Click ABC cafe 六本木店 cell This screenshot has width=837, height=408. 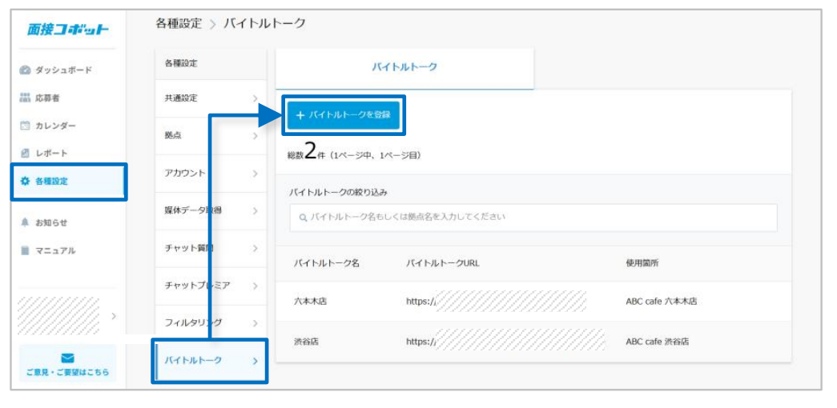coord(661,302)
